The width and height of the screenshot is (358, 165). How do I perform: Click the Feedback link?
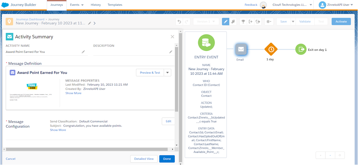pos(251,5)
